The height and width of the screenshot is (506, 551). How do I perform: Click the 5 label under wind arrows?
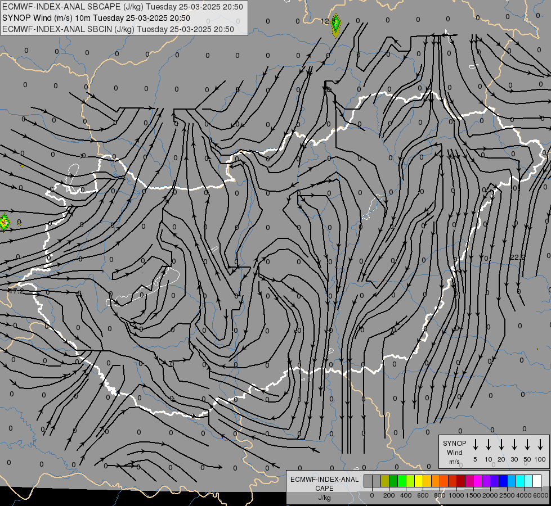click(475, 459)
